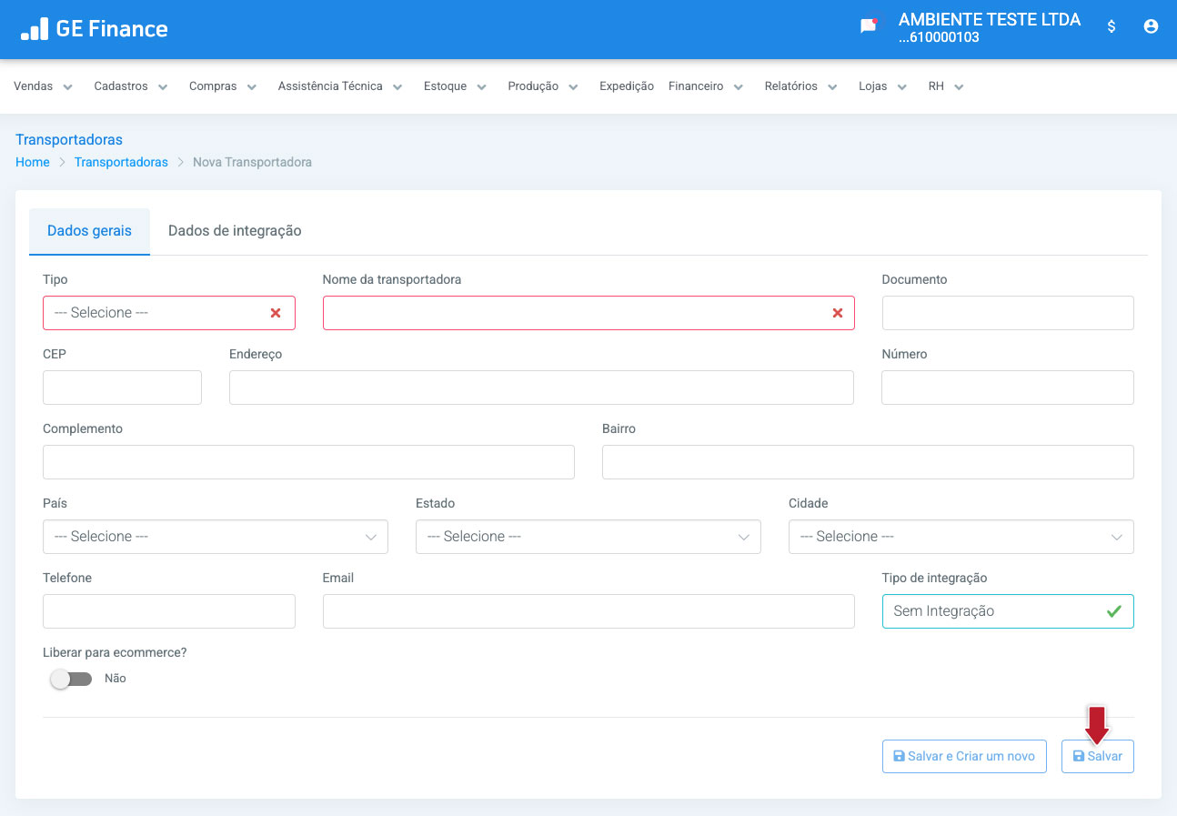
Task: Open the Expedição menu item
Action: (x=626, y=86)
